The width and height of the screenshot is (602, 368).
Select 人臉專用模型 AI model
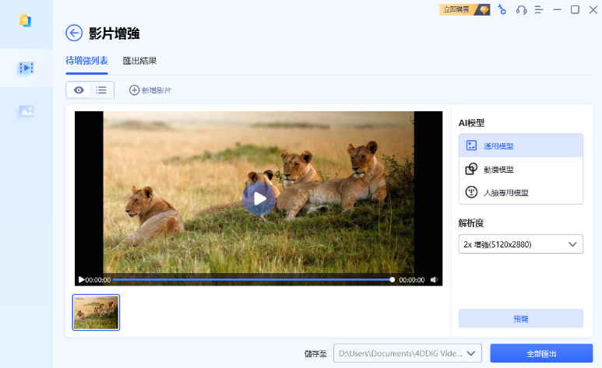point(520,192)
